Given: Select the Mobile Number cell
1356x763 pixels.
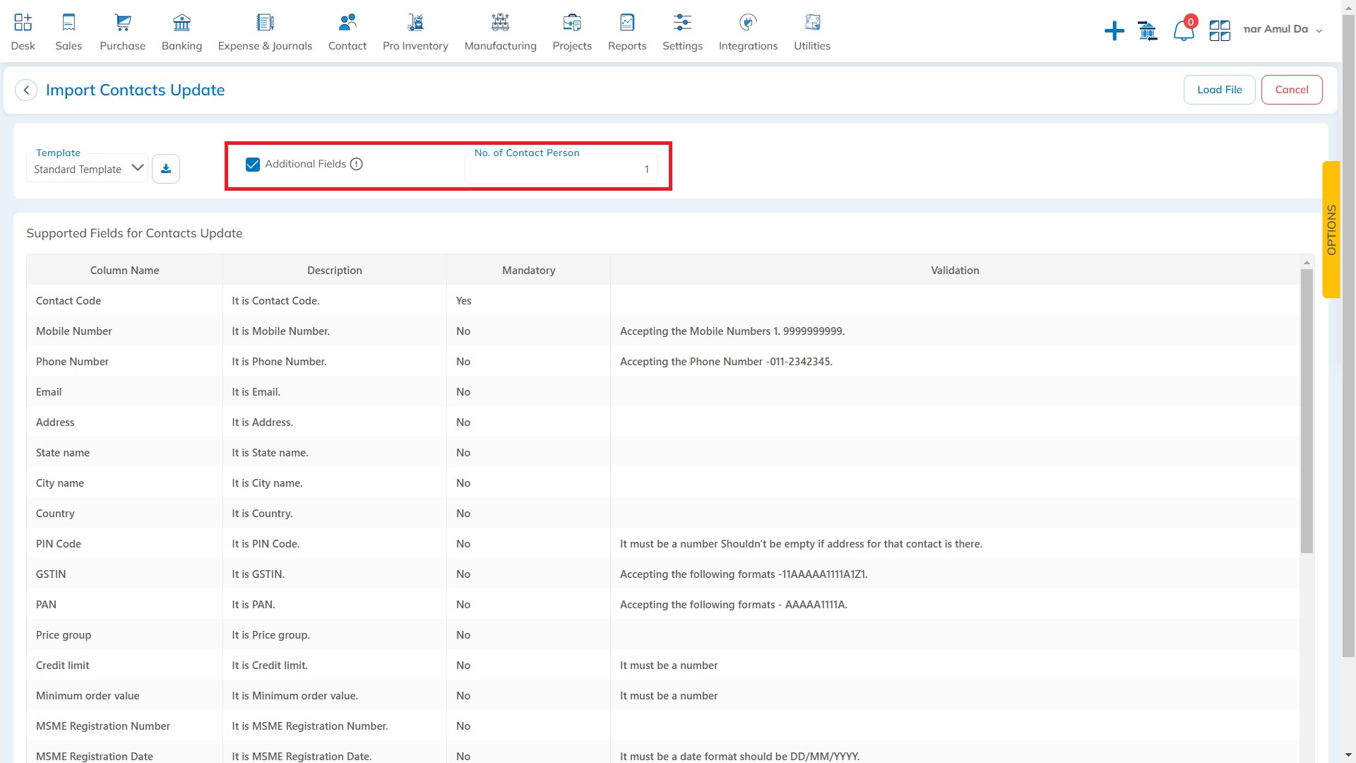Looking at the screenshot, I should (x=124, y=331).
